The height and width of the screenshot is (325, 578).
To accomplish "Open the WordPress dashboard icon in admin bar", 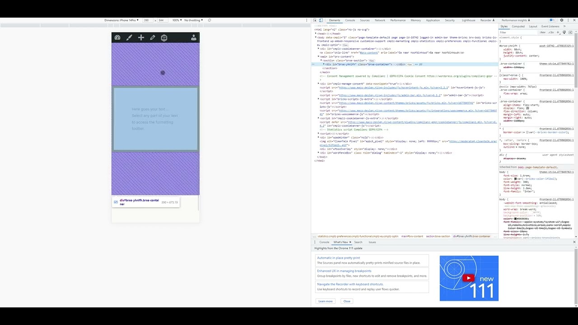I will (117, 38).
